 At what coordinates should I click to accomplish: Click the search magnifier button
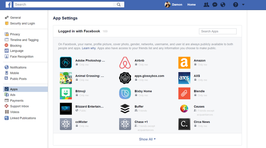point(119,4)
